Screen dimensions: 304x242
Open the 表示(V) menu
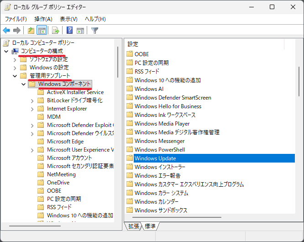68,19
